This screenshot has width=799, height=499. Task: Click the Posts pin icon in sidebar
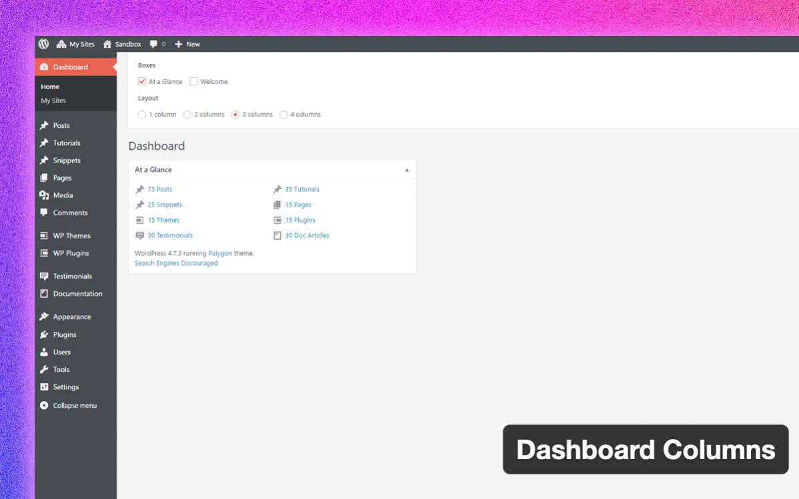click(x=44, y=125)
